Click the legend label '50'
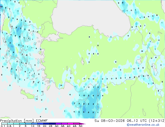This screenshot has height=127, width=165. pyautogui.click(x=80, y=126)
